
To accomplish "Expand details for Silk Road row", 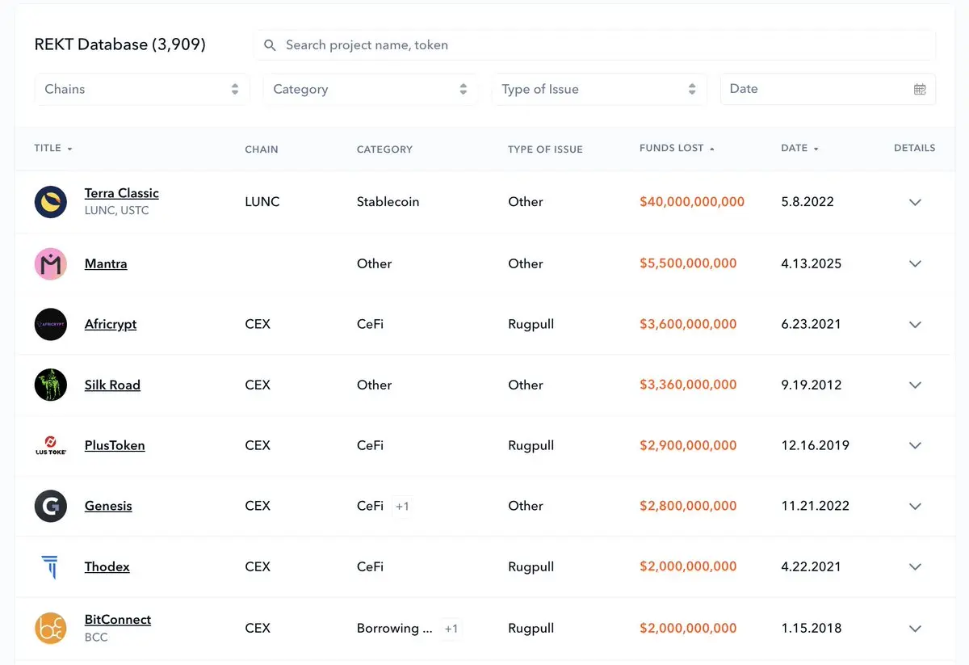I will (x=915, y=385).
